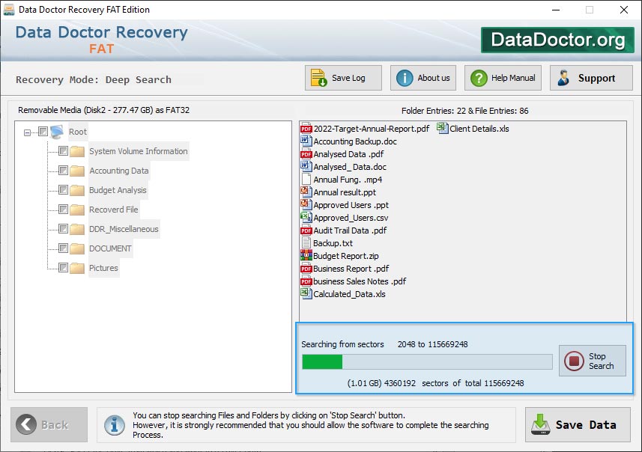642x452 pixels.
Task: Select file name Budget Report.zip
Action: 346,256
